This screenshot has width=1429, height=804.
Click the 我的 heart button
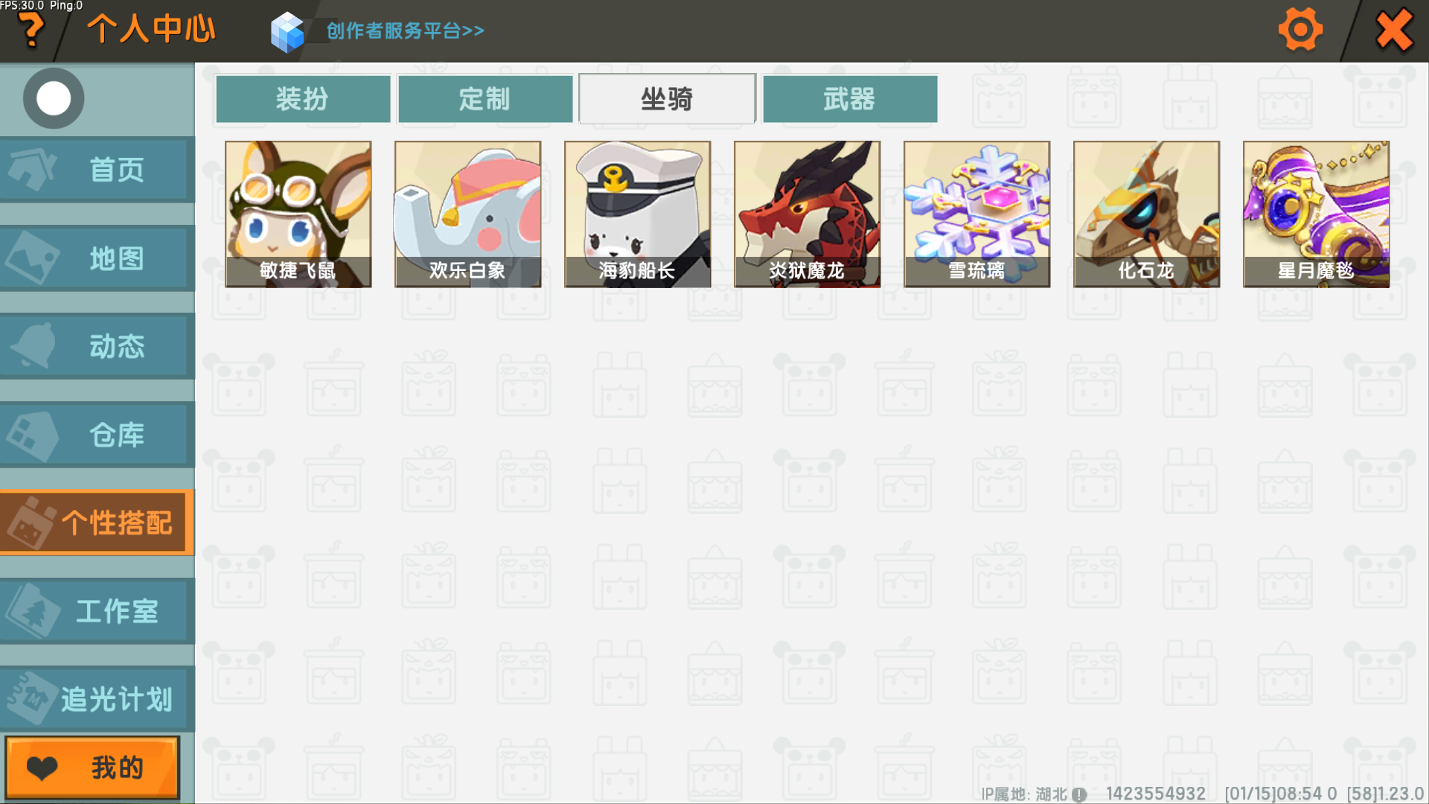[92, 768]
